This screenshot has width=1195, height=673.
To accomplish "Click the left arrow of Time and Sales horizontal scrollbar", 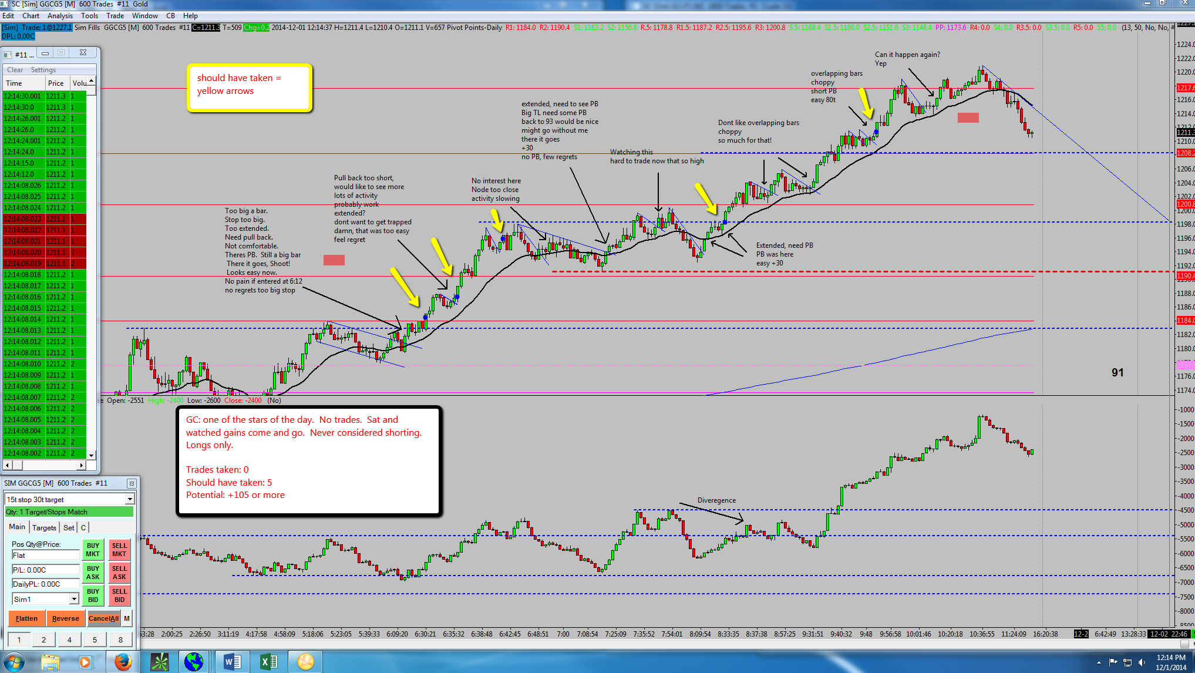I will tap(7, 465).
